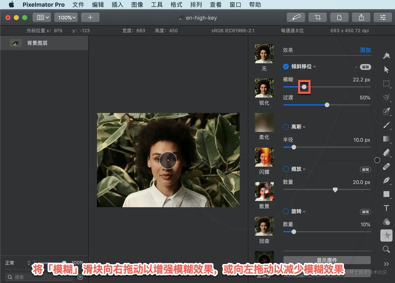
Task: Enable the 旋转 blur effect
Action: click(286, 211)
